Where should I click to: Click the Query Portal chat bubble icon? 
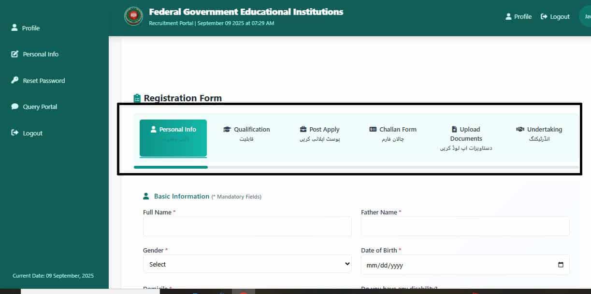click(14, 107)
